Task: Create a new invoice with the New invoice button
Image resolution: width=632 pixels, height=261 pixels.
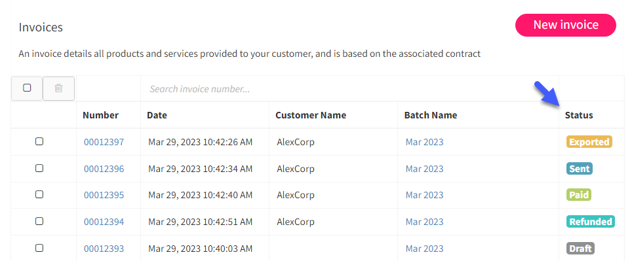Action: pos(566,25)
